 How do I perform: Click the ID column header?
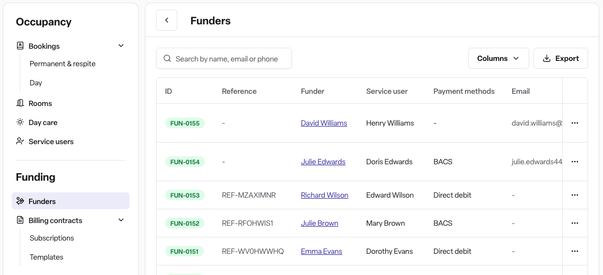168,91
